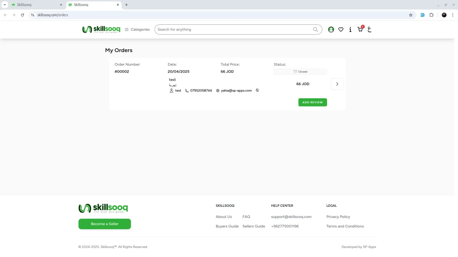Open the Chrome profile avatar
Screen dimensions: 458x257
tap(444, 15)
